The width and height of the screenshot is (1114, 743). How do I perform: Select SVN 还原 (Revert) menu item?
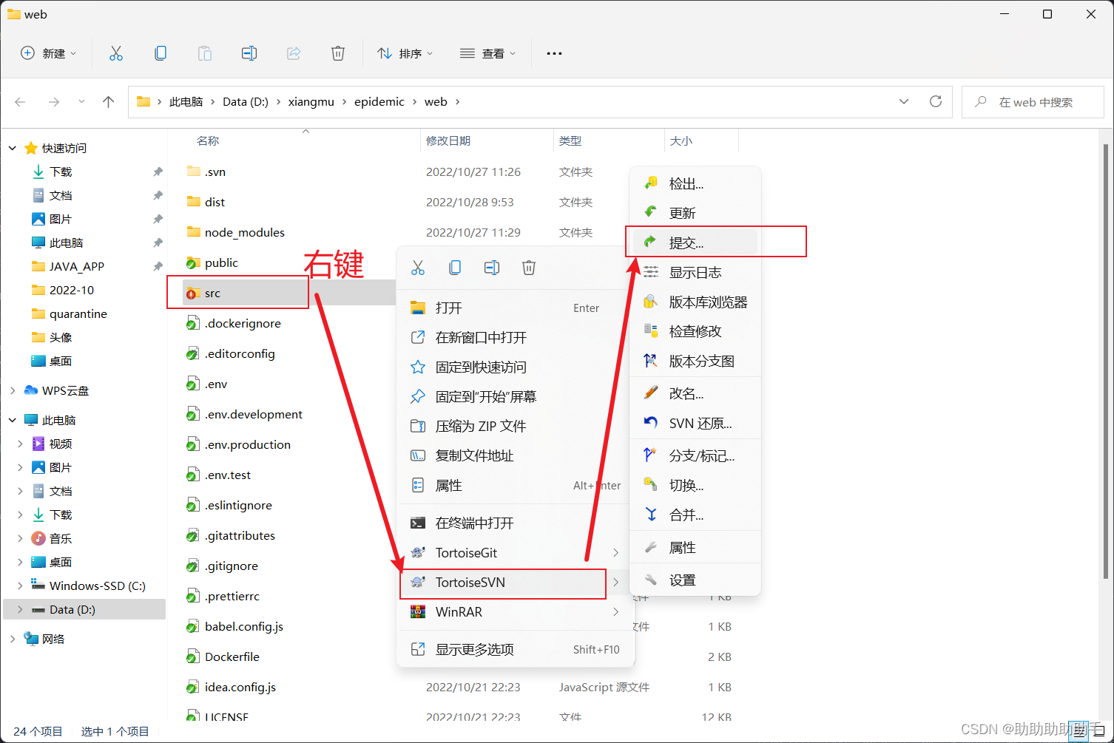698,423
